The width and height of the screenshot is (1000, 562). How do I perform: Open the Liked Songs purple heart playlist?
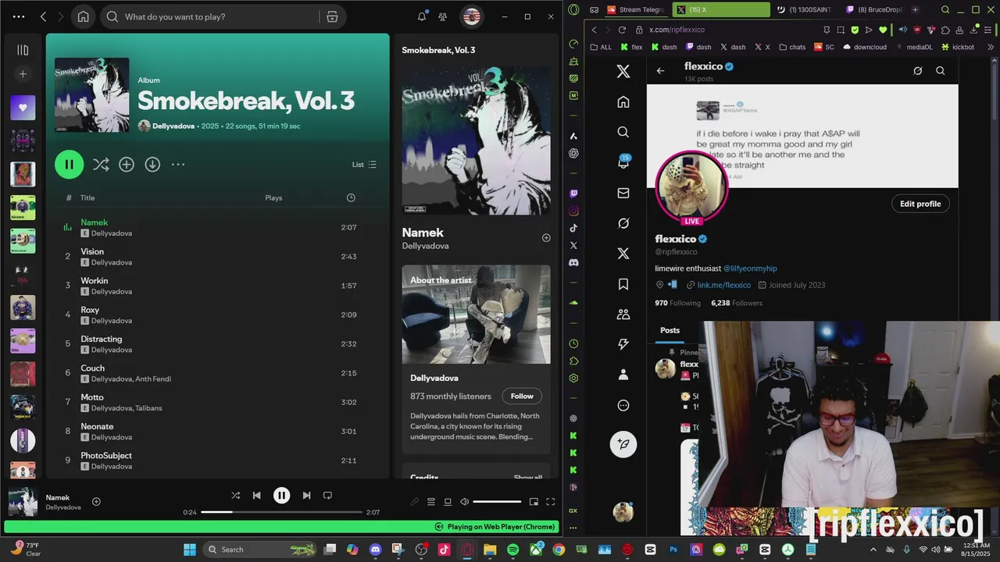[23, 108]
